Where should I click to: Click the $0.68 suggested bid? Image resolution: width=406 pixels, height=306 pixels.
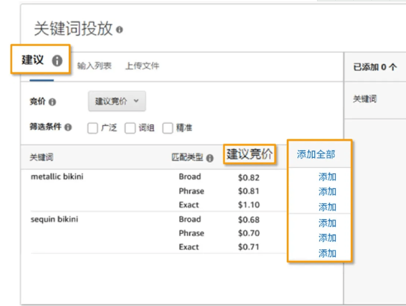click(248, 220)
